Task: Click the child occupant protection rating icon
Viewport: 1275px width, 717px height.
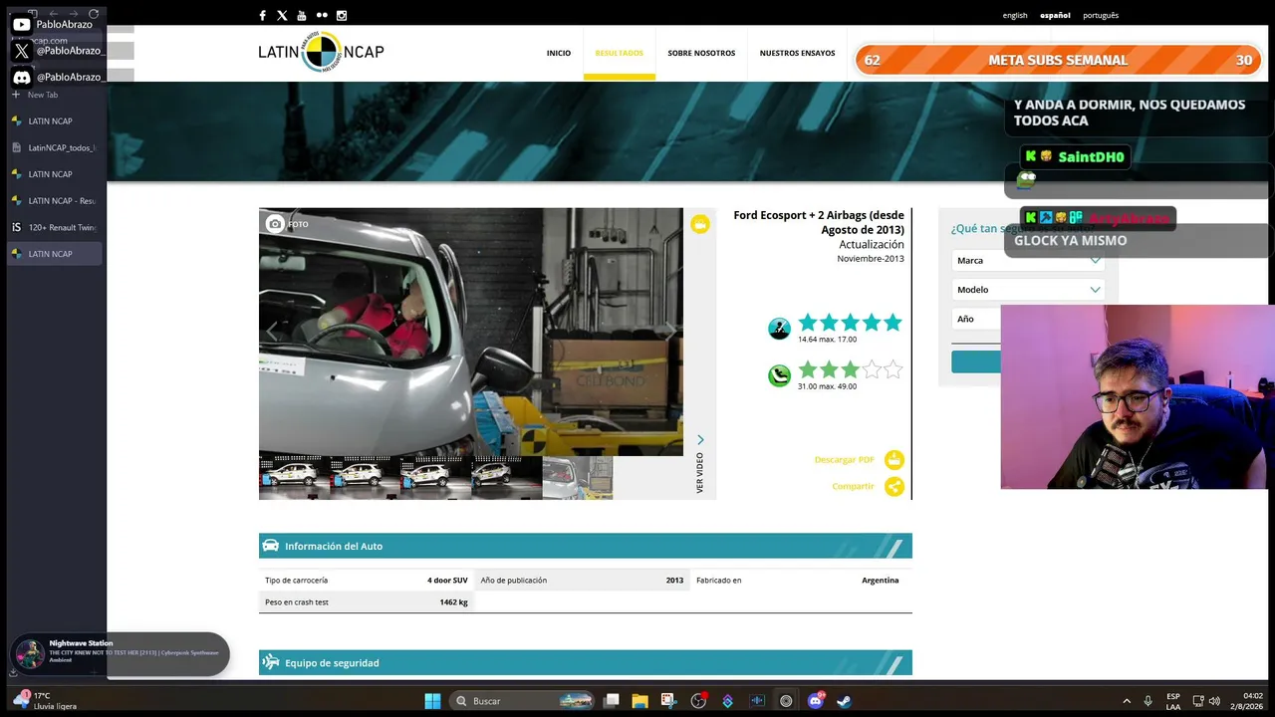Action: pos(780,375)
